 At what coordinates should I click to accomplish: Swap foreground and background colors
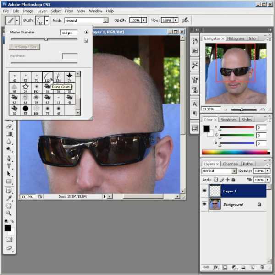(12, 221)
